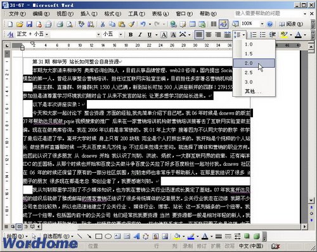This screenshot has height=252, width=317.
Task: Open numbered list formatting
Action: (x=253, y=34)
